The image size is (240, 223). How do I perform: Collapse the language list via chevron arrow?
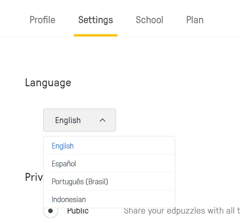click(x=102, y=120)
